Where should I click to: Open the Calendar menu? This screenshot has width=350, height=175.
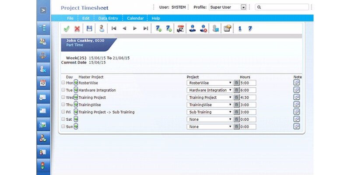coord(135,18)
